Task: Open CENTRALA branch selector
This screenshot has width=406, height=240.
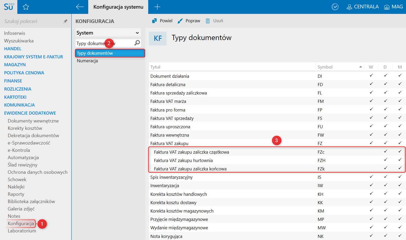Action: pos(363,7)
